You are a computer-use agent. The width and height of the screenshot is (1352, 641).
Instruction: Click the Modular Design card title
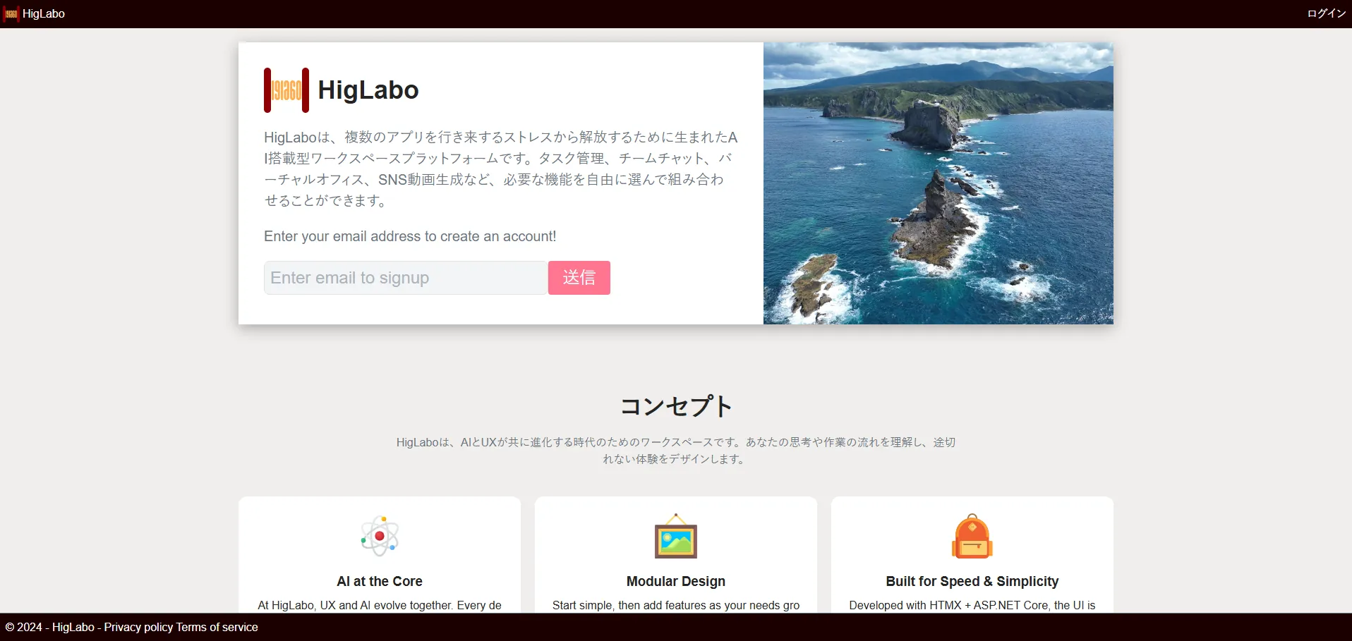676,581
